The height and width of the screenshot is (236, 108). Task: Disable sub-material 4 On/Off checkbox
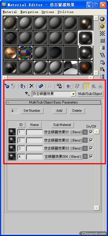[91, 157]
